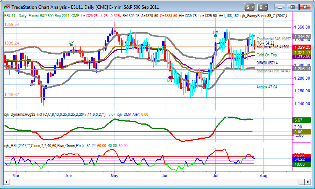Click the magenta 50.00 RSI parameter text
The image size is (315, 189).
click(x=123, y=146)
